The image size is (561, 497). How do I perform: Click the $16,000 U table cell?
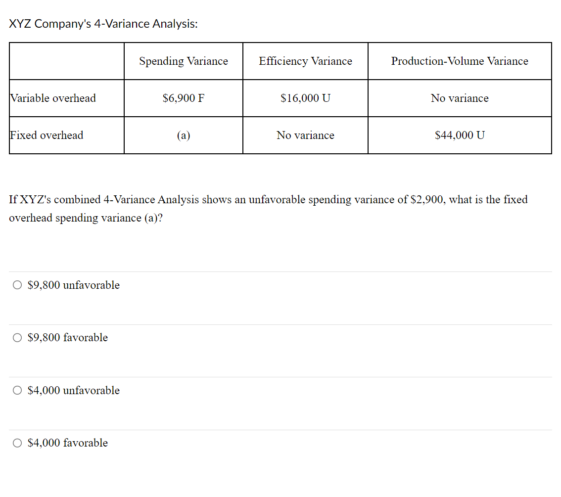(305, 98)
